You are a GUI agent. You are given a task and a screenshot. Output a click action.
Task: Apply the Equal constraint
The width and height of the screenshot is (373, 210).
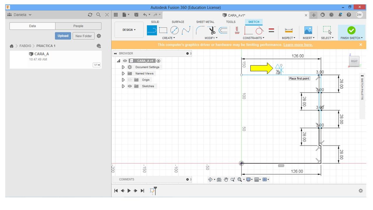[271, 30]
